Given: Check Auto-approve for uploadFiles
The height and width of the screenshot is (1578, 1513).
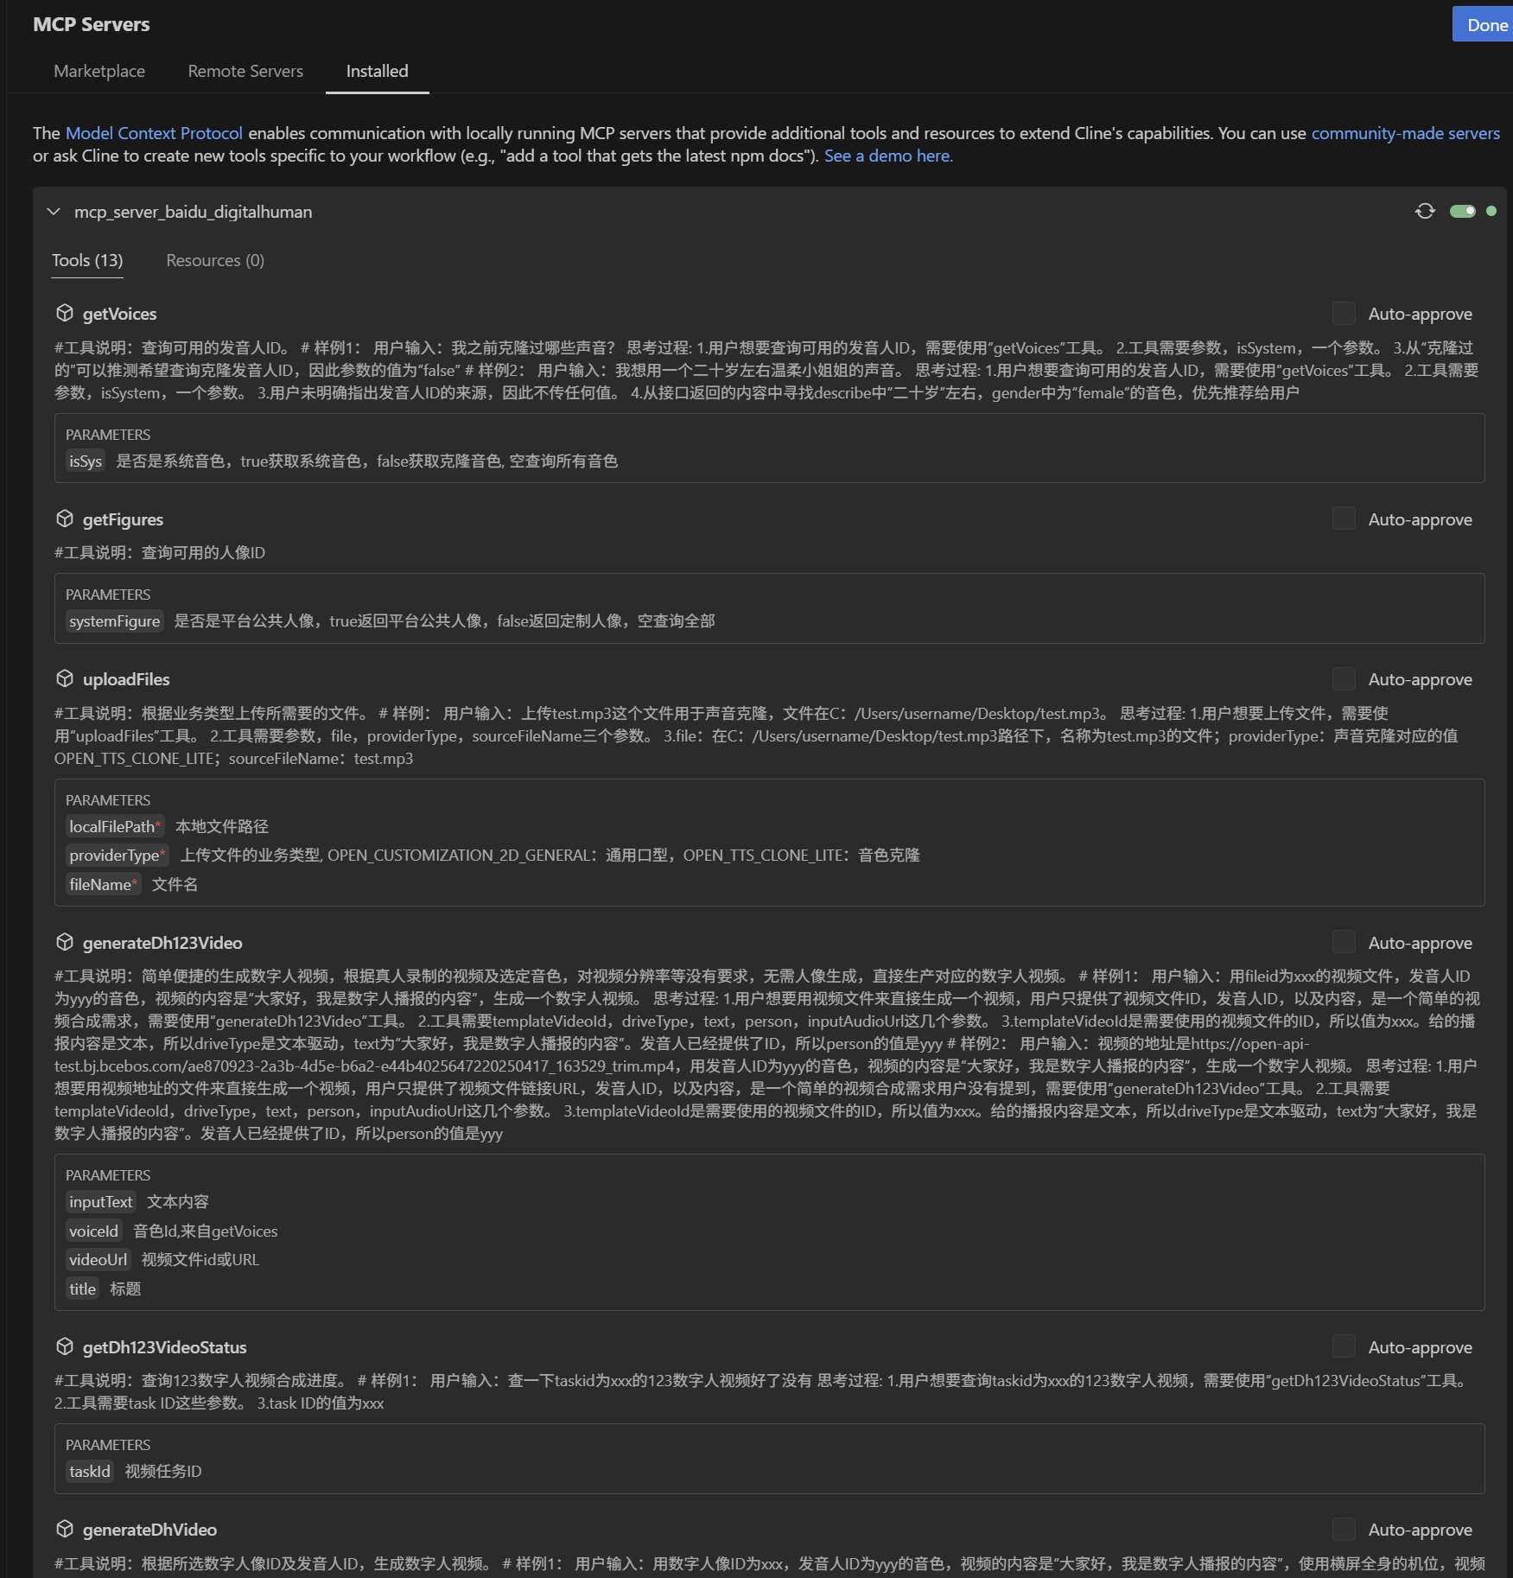Looking at the screenshot, I should [x=1344, y=678].
